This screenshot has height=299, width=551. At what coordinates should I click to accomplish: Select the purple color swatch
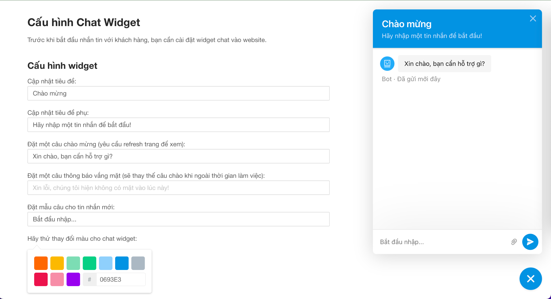point(73,279)
